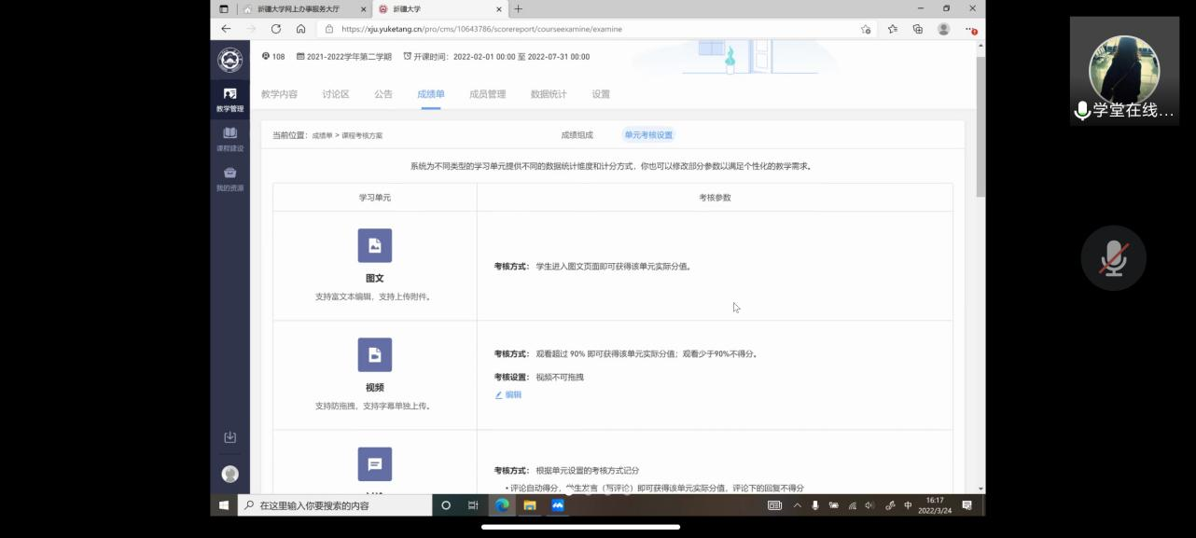
Task: Open the school logo at sidebar top
Action: [229, 59]
